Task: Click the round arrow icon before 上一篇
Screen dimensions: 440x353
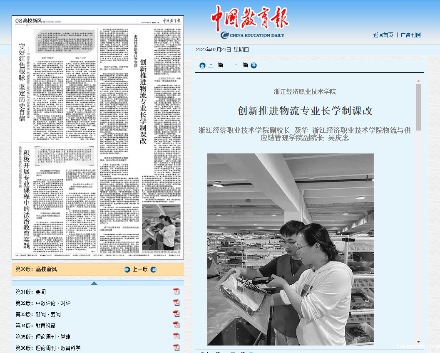Action: (x=202, y=65)
